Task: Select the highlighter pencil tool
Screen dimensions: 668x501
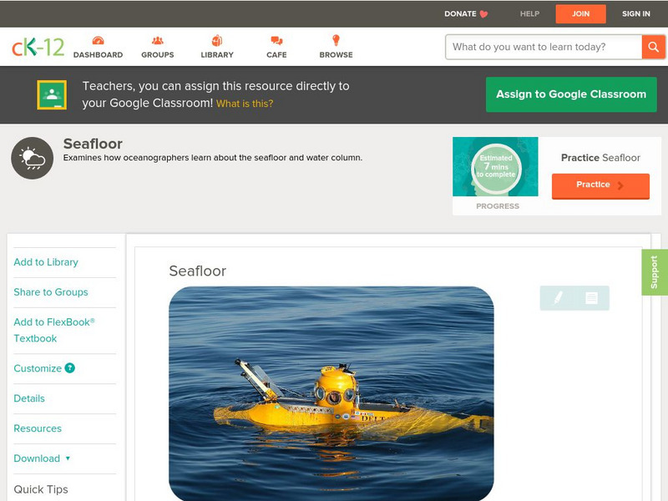Action: (x=558, y=298)
